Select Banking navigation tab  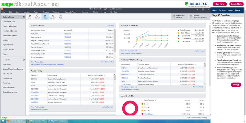pyautogui.click(x=6, y=40)
